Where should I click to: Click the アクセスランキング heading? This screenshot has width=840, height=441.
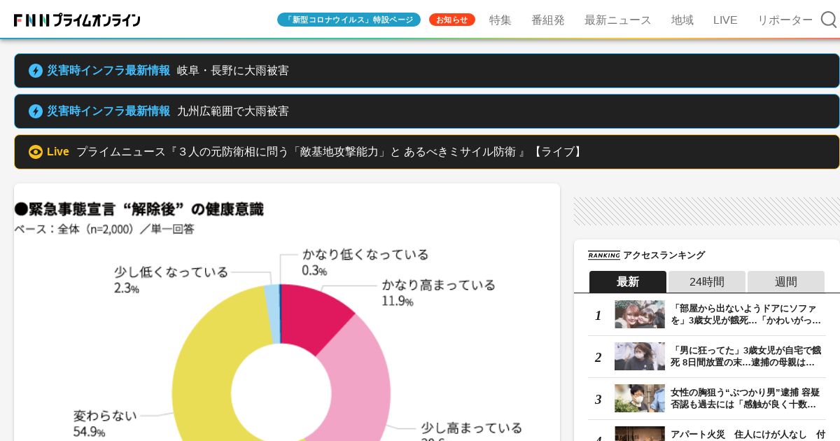pos(664,255)
